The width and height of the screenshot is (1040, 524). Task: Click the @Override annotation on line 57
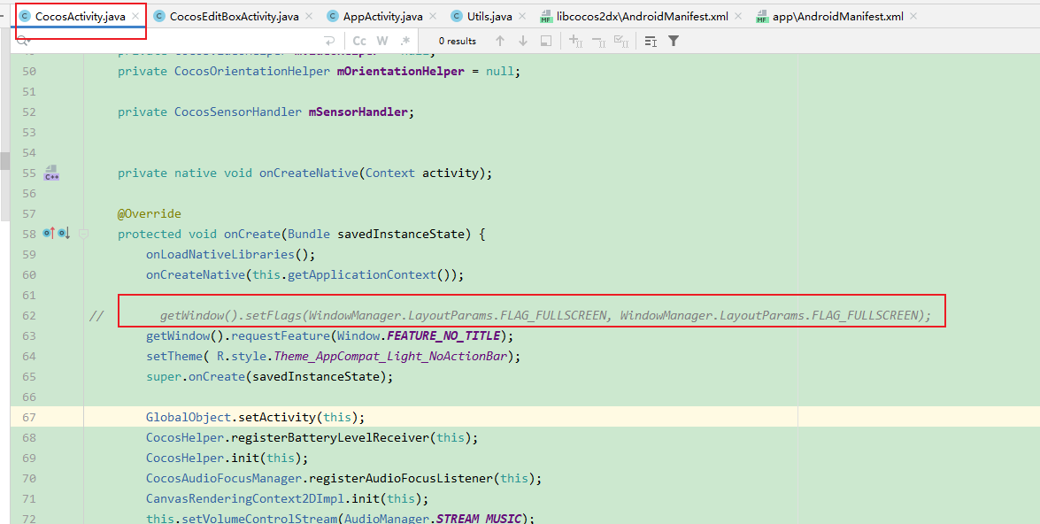[x=150, y=213]
